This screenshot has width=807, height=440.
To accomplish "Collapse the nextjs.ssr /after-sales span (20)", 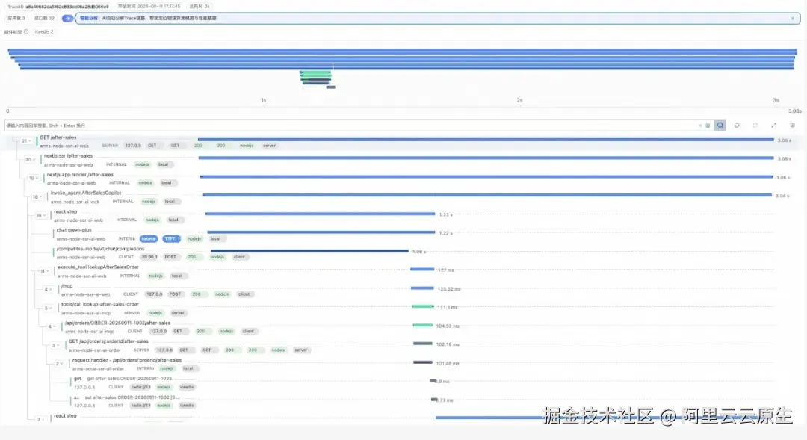I will point(31,160).
